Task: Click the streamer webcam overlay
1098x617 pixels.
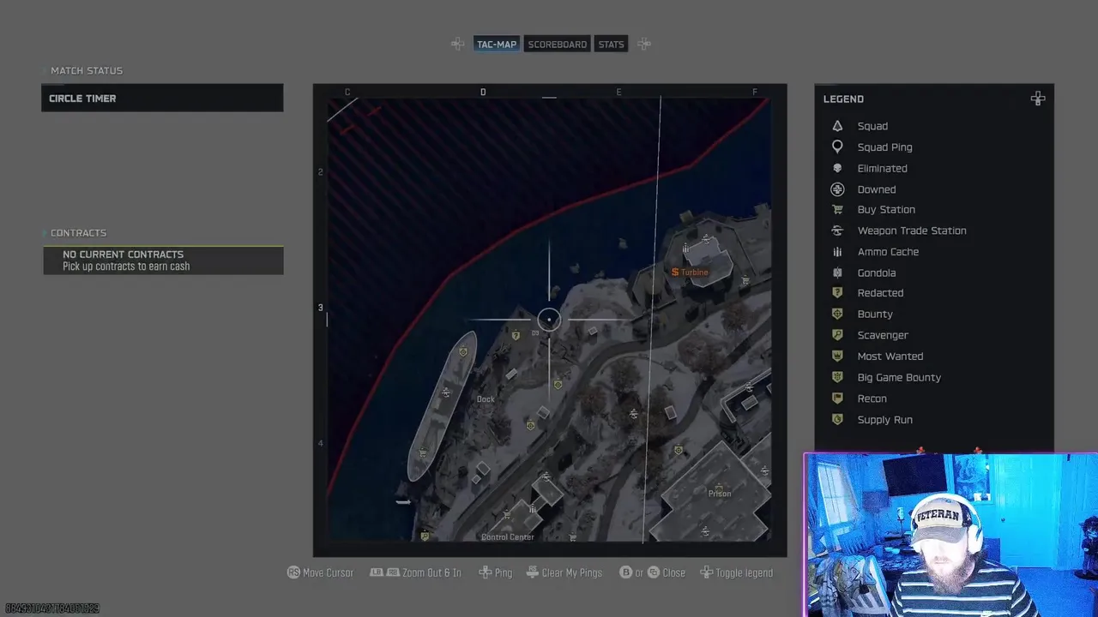Action: tap(950, 535)
